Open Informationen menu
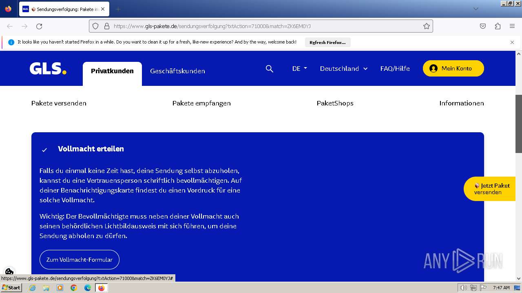The image size is (522, 293). [462, 103]
